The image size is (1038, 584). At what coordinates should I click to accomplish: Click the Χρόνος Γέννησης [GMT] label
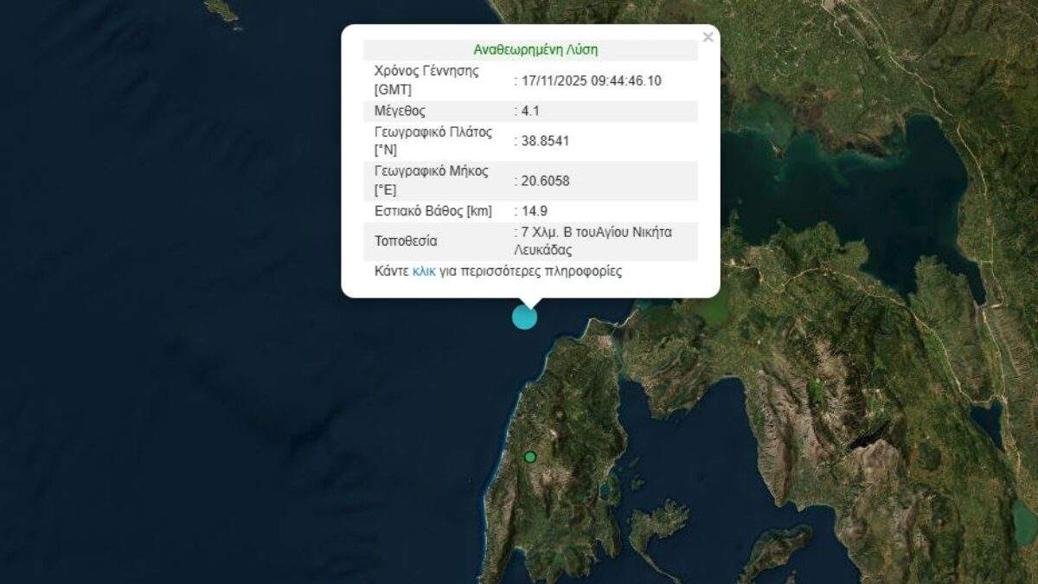426,80
